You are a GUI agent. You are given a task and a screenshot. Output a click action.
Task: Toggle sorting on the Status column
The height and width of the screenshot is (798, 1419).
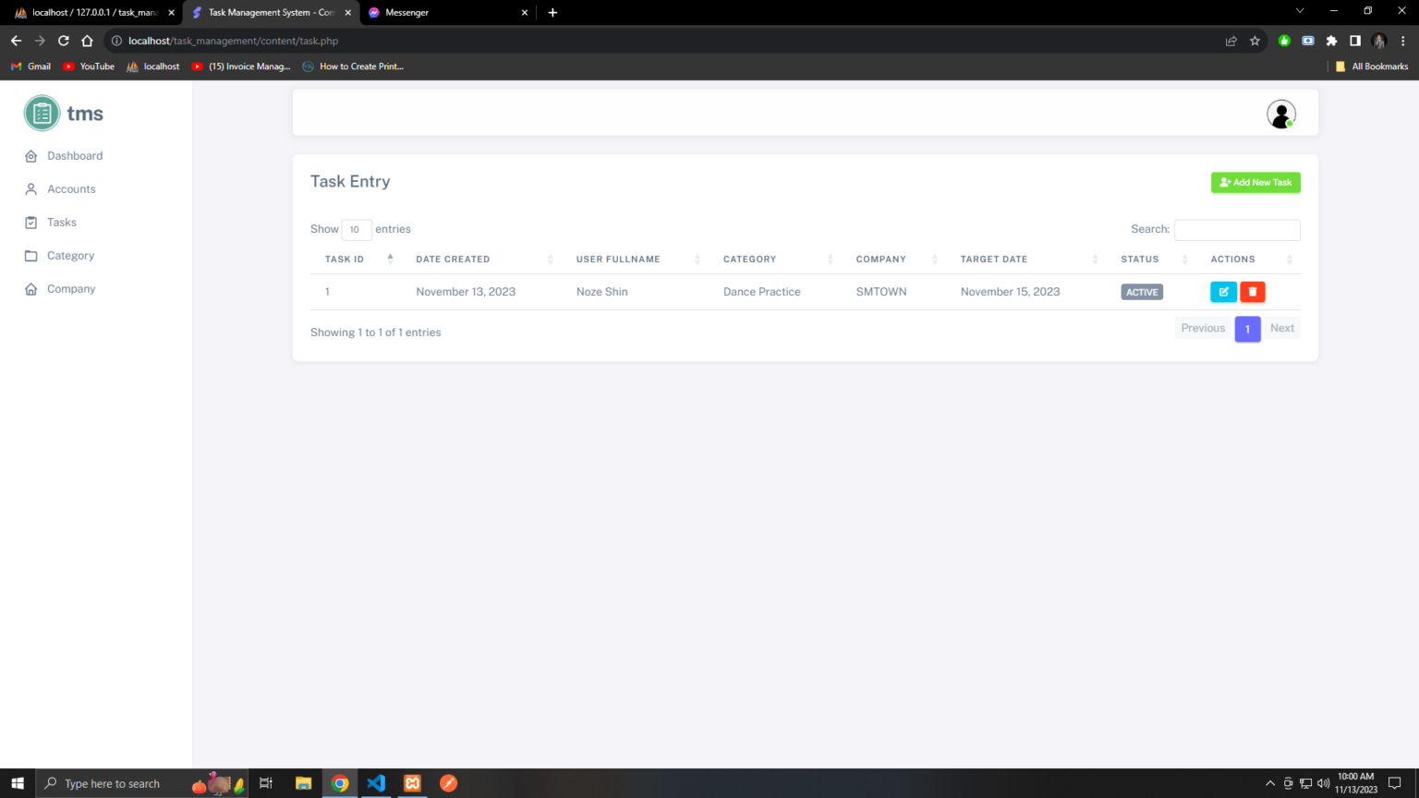click(x=1185, y=259)
